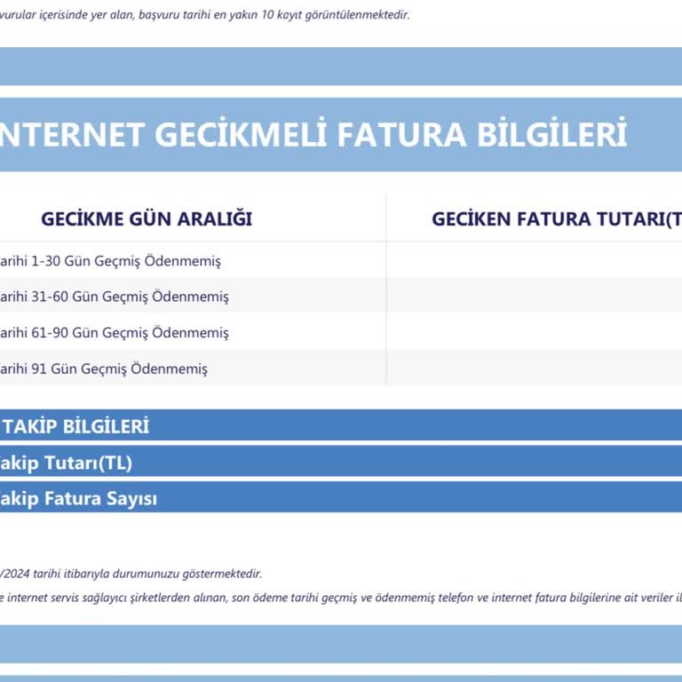Viewport: 682px width, 682px height.
Task: Select the row '1-30 Gün Geçmiş Ödenmemiş'
Action: pos(341,260)
